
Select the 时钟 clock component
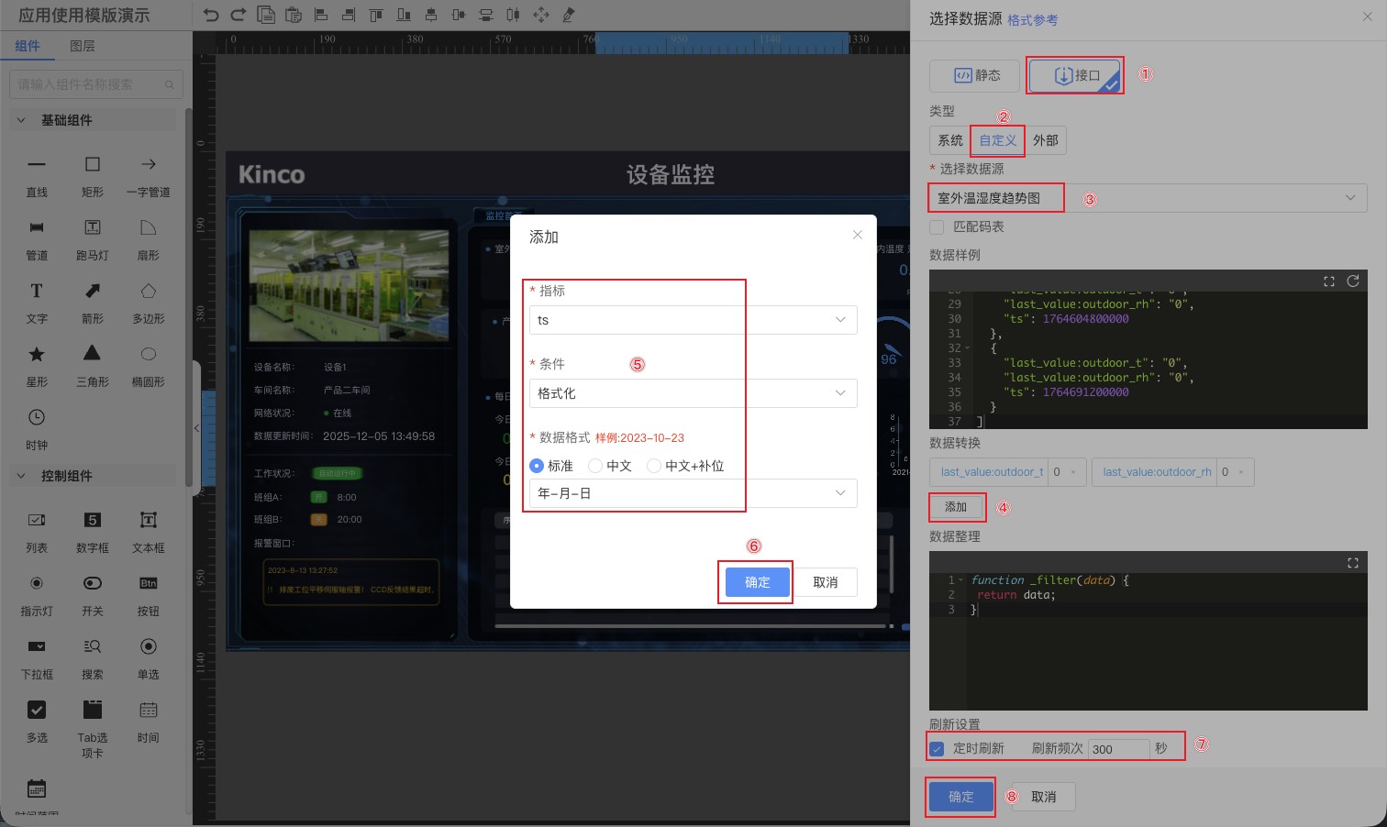click(x=37, y=427)
